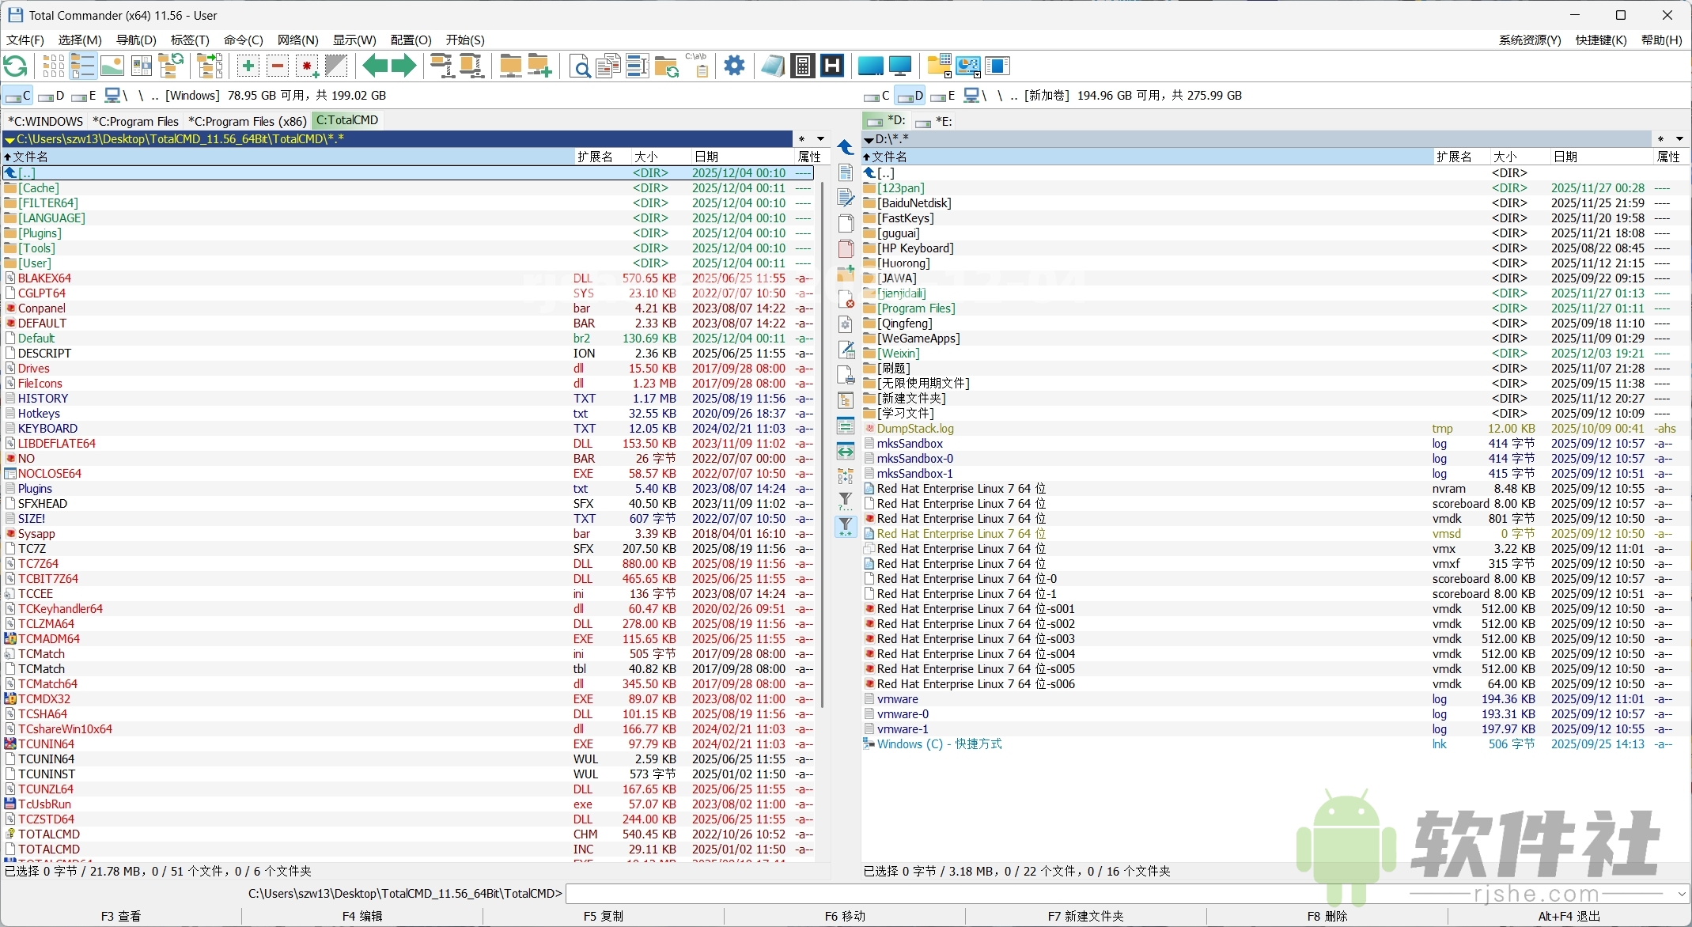
Task: Open the calculator icon in toolbar
Action: click(x=802, y=66)
